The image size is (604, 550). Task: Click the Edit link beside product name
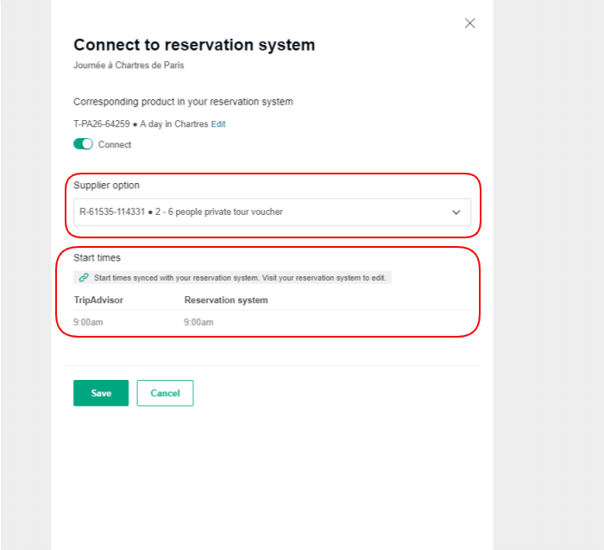coord(218,124)
